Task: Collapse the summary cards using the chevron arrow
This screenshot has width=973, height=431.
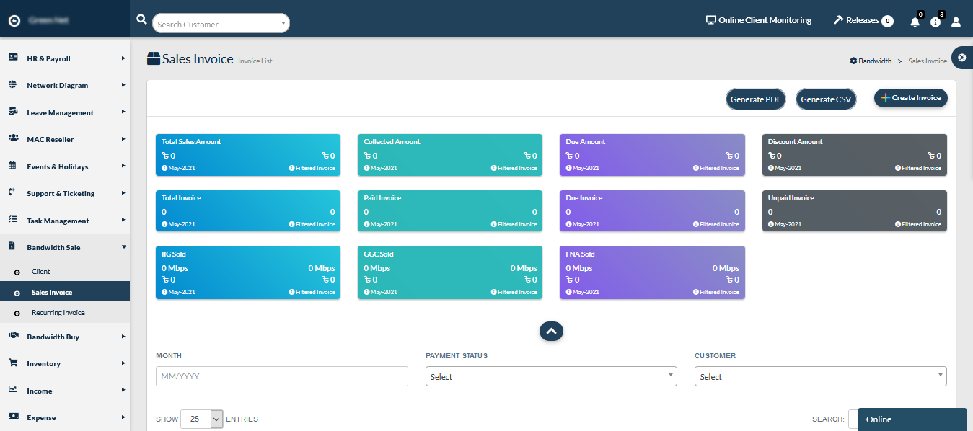Action: coord(551,331)
